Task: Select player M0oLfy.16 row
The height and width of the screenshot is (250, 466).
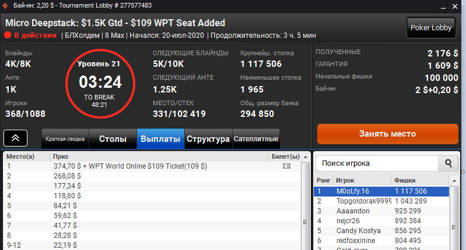Action: pyautogui.click(x=381, y=191)
